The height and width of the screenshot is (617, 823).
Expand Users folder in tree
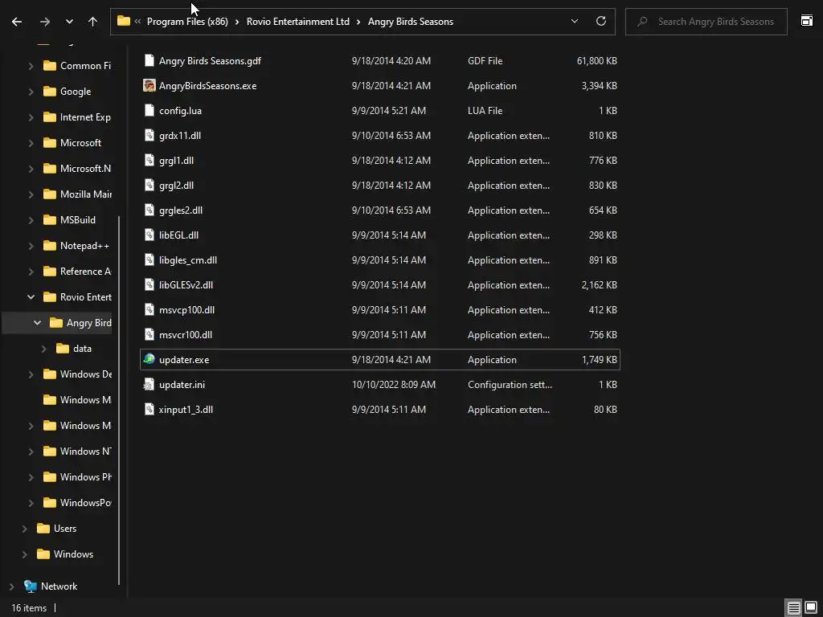(x=24, y=529)
